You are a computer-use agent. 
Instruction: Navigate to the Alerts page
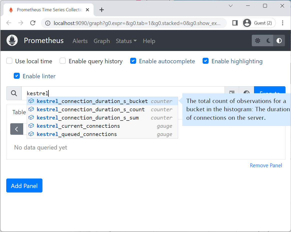click(x=80, y=41)
